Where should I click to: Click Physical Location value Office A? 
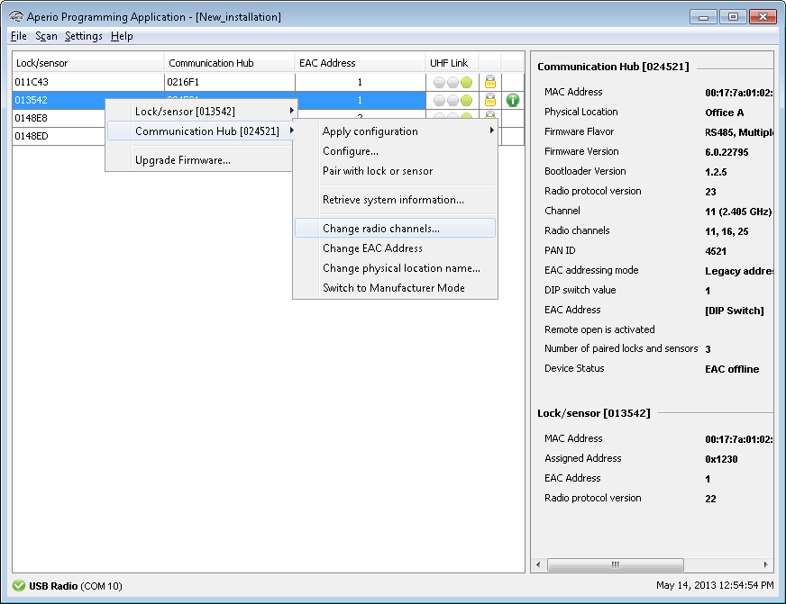(x=724, y=113)
